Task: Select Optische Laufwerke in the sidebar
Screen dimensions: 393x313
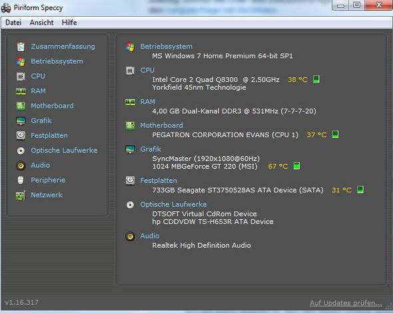Action: [64, 151]
